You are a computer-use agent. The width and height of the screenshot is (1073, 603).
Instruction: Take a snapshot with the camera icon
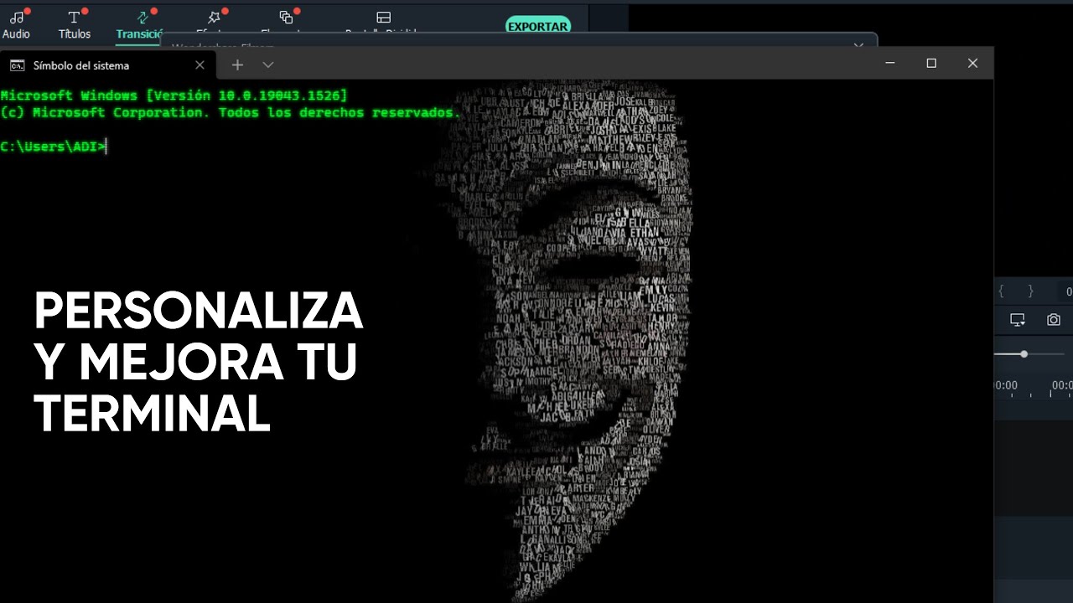(x=1054, y=320)
